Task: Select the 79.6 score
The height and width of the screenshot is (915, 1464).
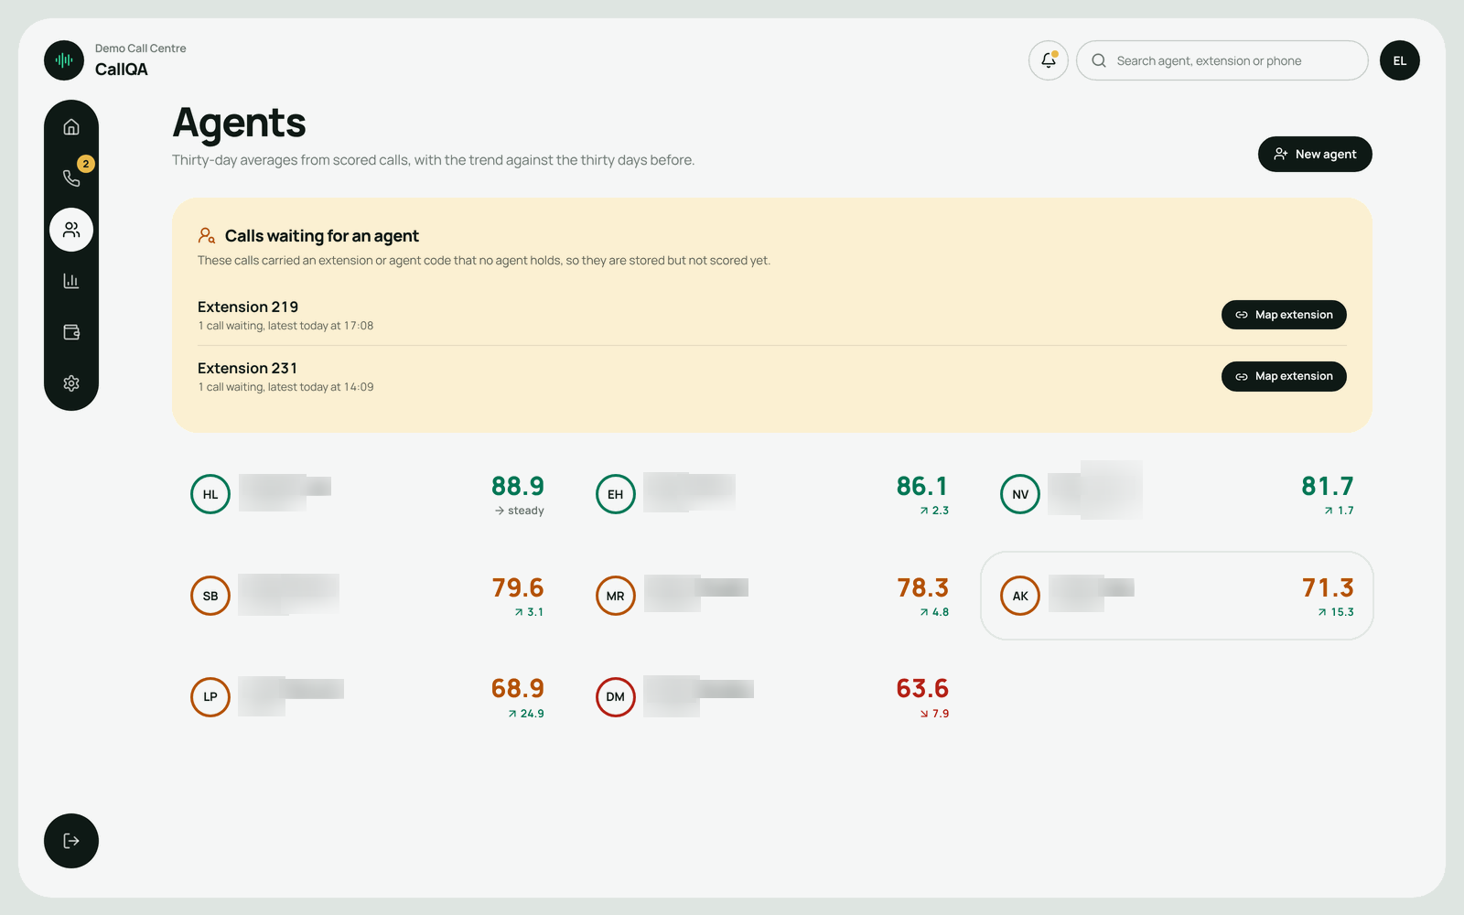Action: click(518, 587)
